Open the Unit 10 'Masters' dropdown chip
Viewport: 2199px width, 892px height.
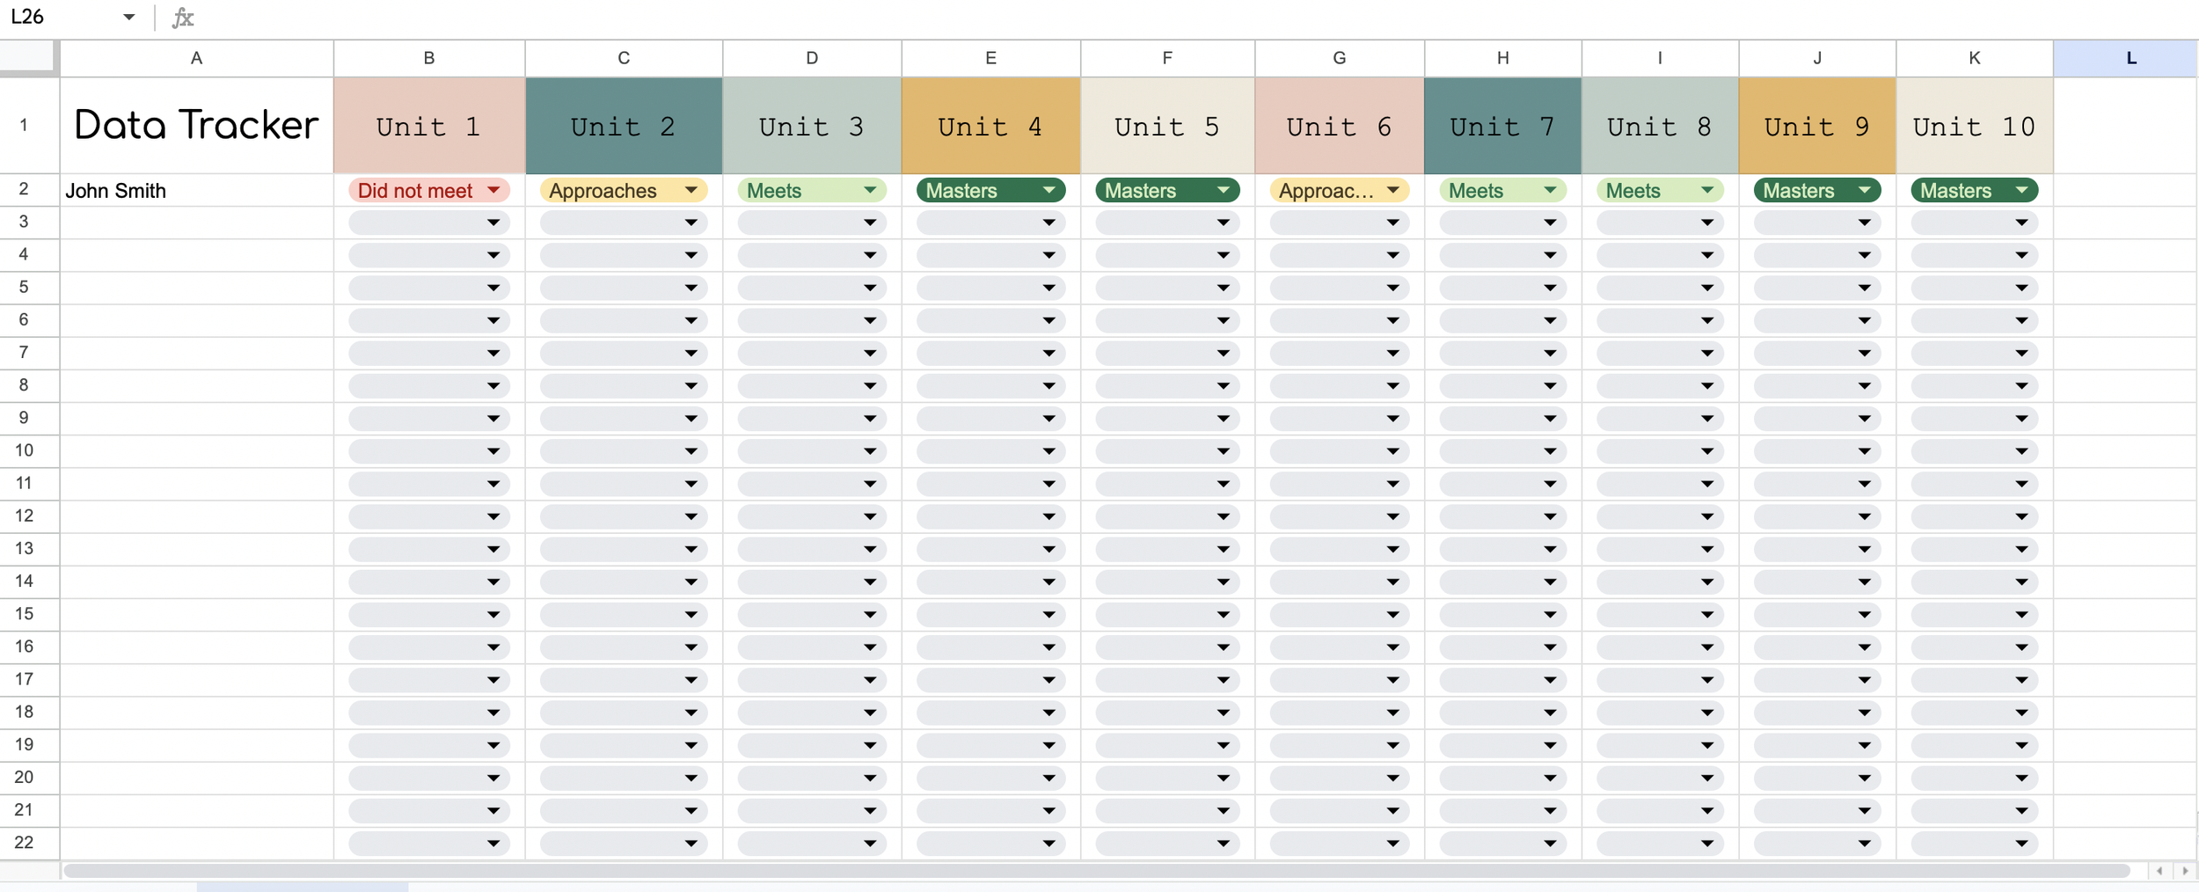1975,191
